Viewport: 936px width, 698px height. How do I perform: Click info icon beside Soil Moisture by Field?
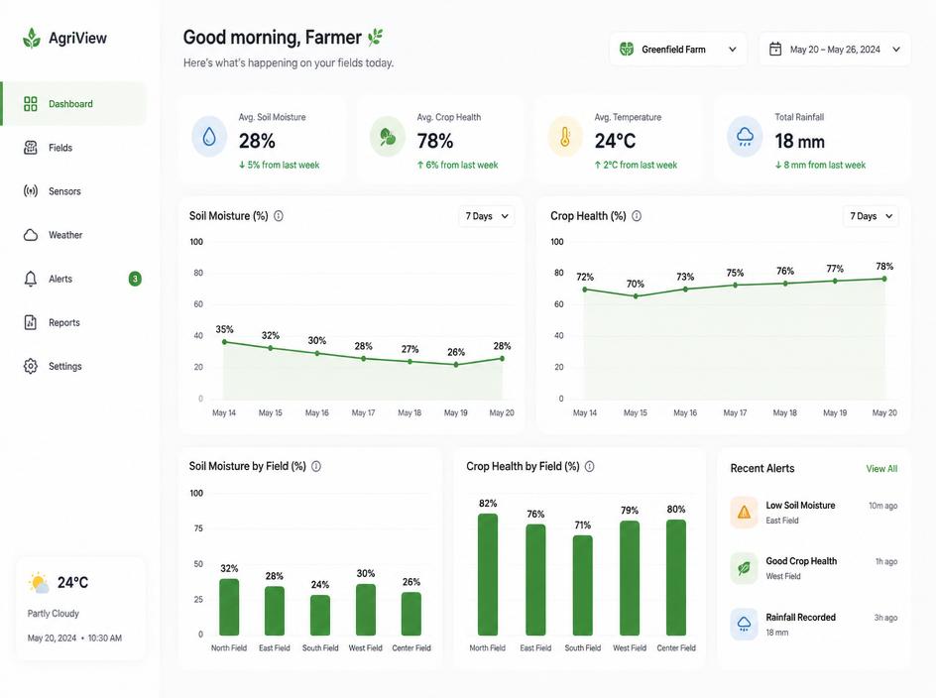(x=316, y=466)
